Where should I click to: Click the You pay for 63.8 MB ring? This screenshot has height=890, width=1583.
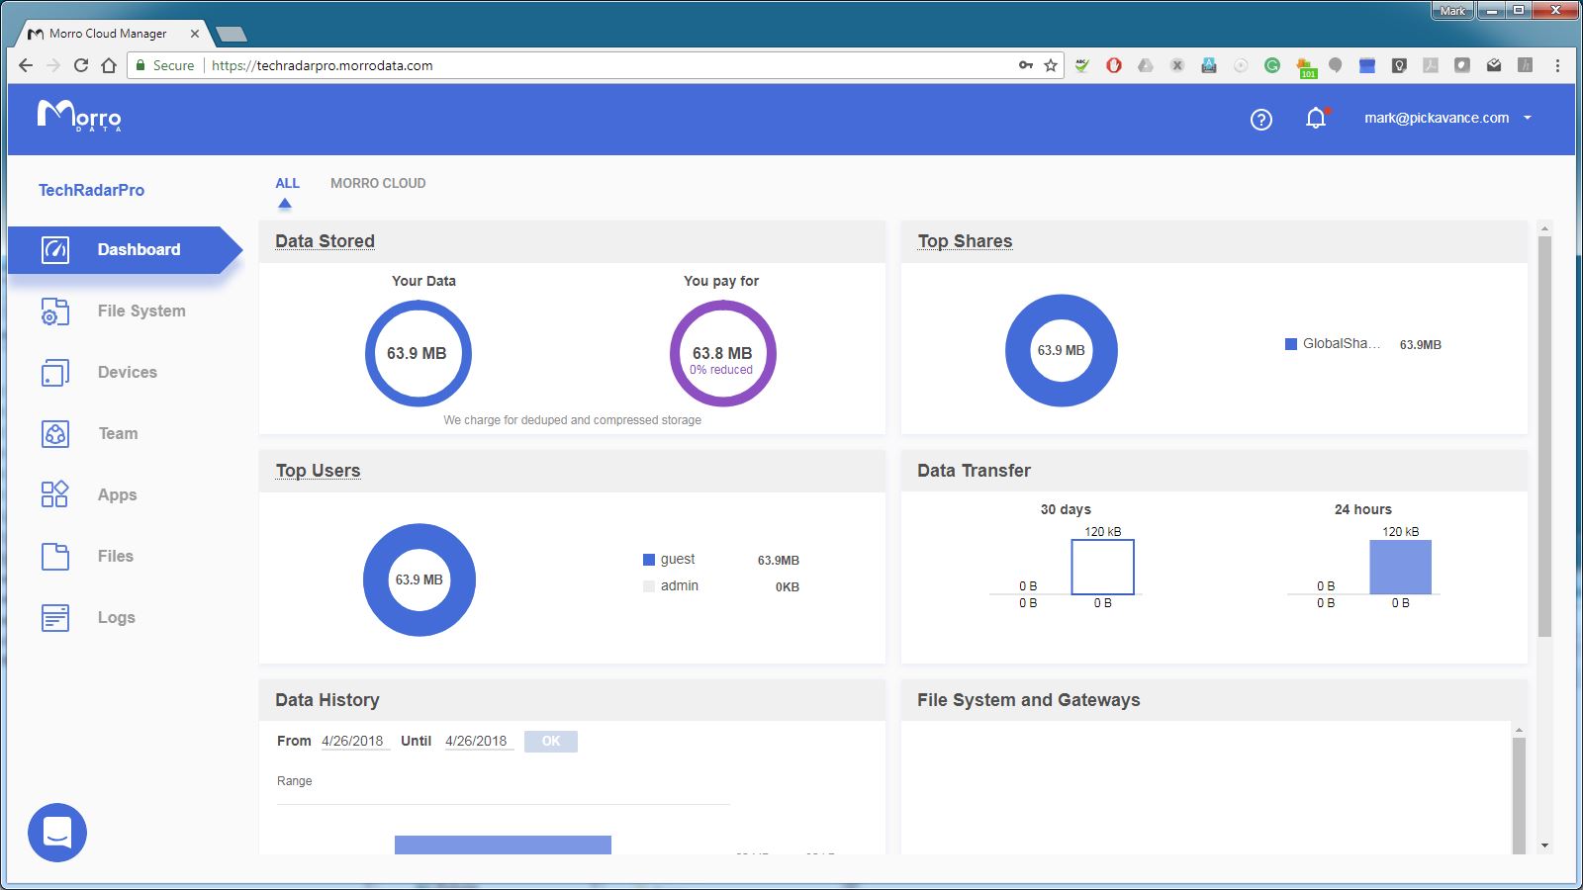click(723, 353)
